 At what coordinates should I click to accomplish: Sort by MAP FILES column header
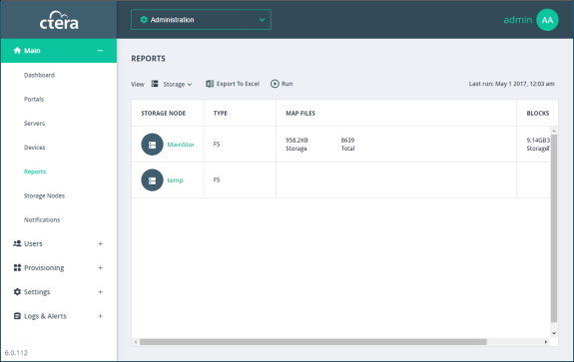click(x=300, y=114)
